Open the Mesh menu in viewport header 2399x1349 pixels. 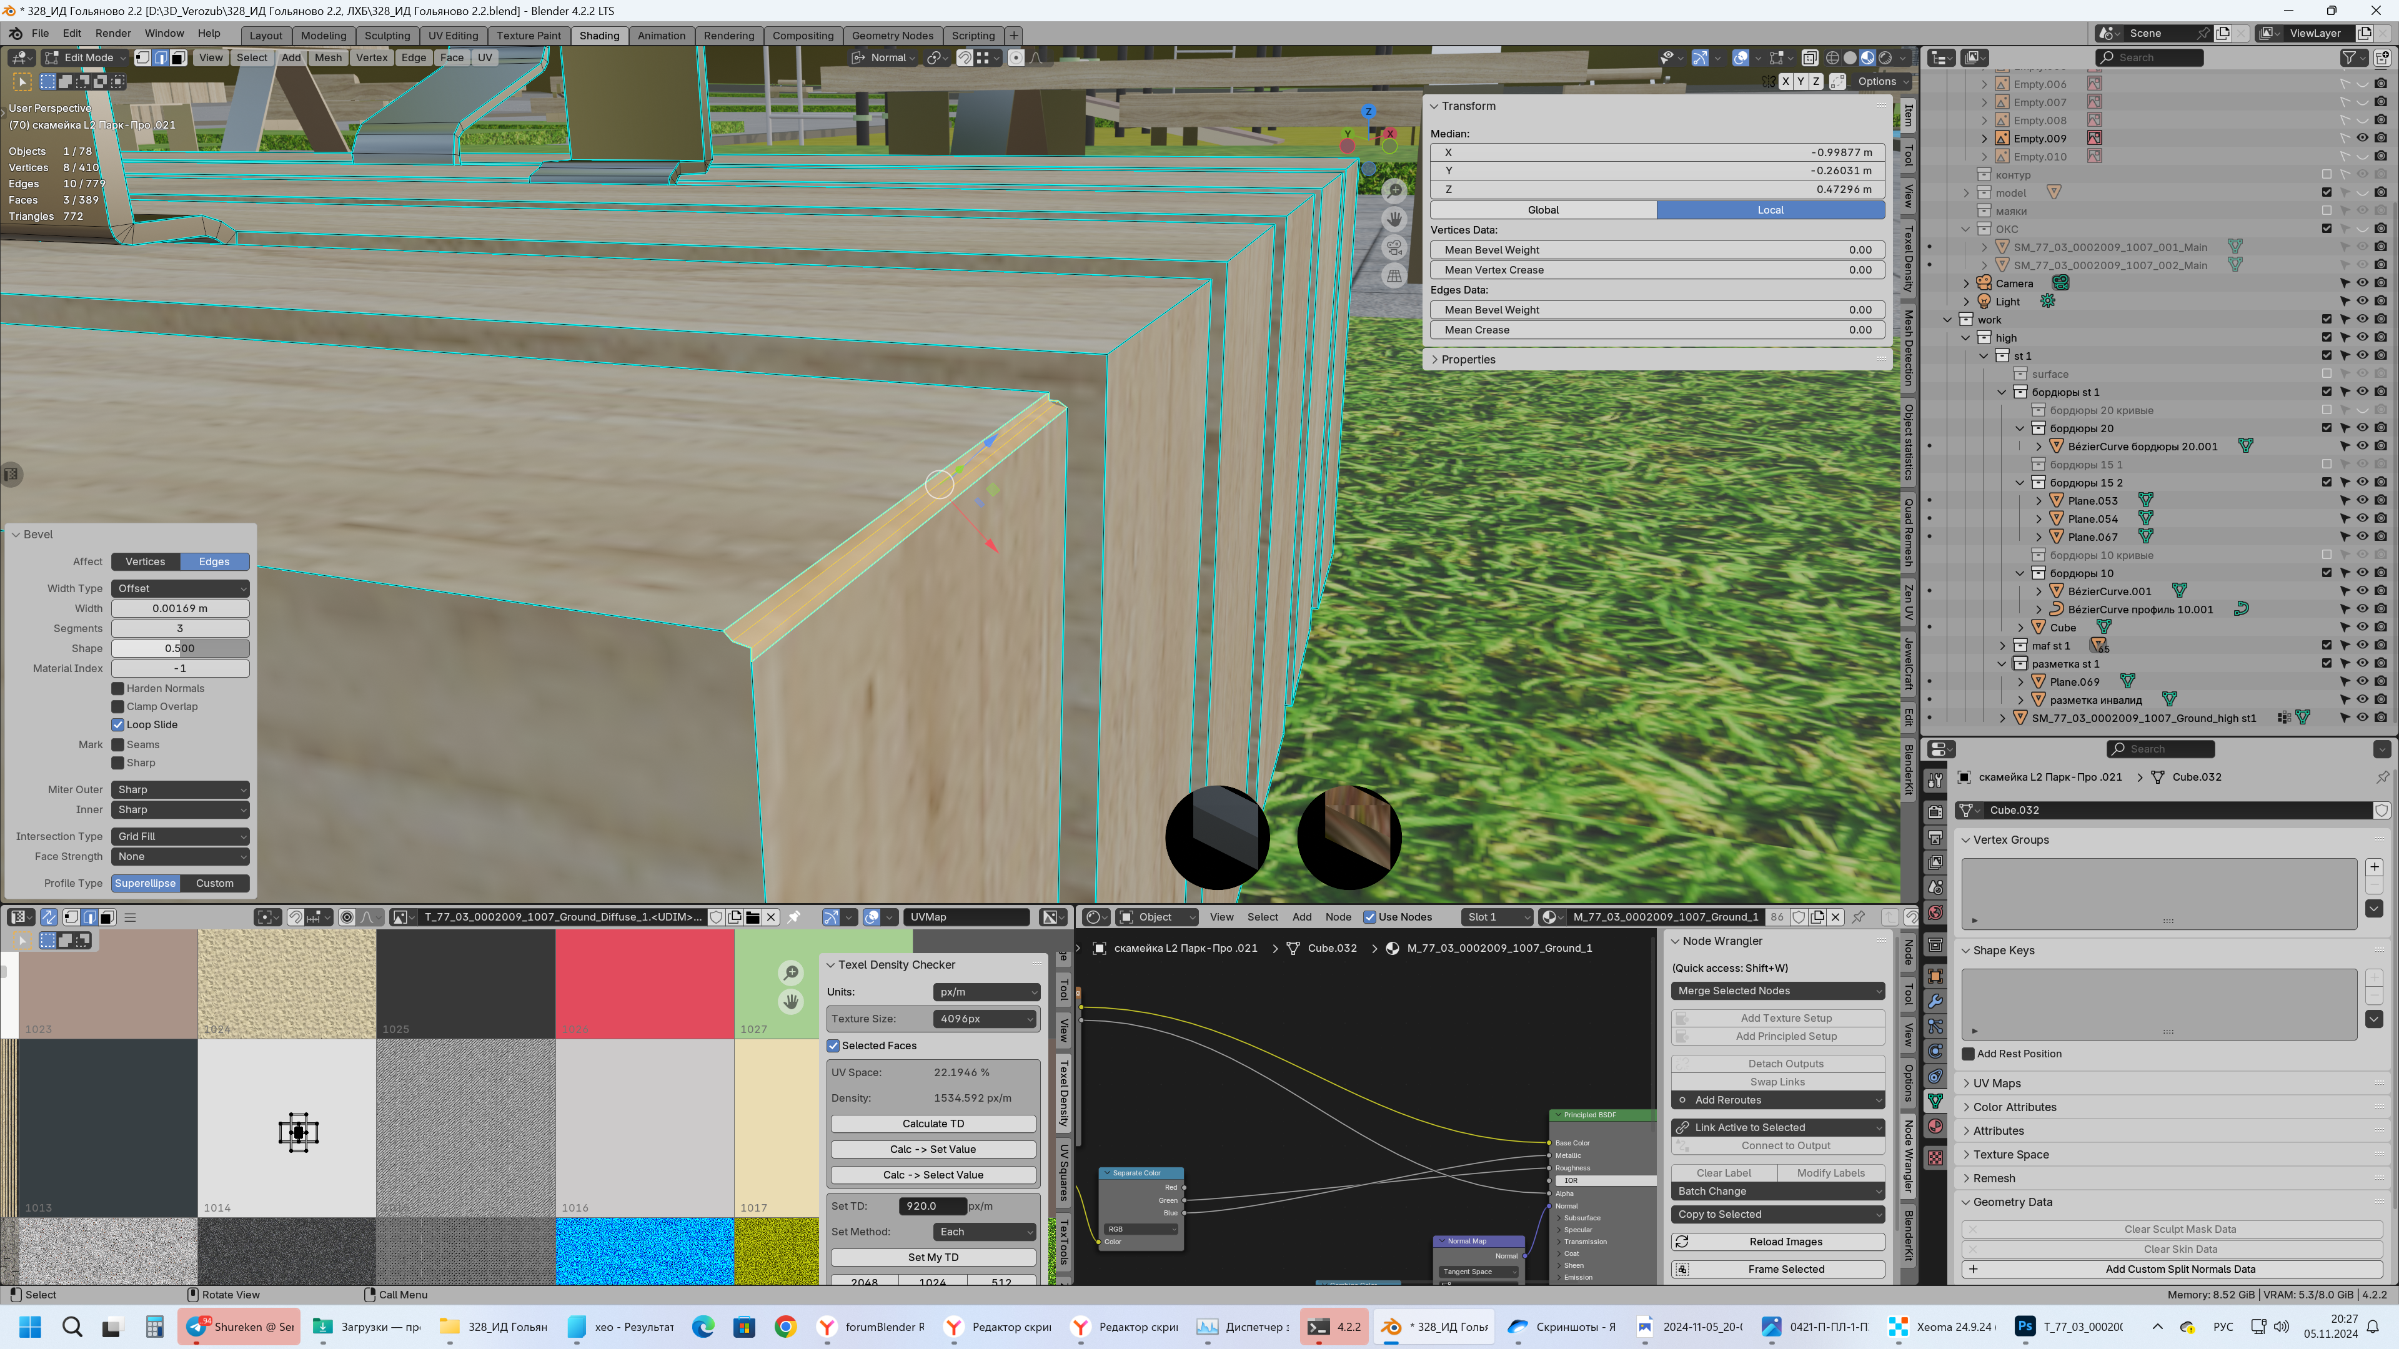point(328,57)
